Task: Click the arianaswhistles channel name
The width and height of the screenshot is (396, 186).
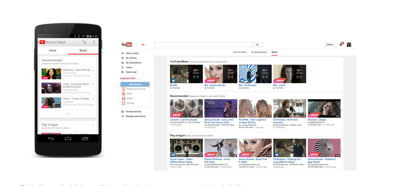Action: pos(214,125)
